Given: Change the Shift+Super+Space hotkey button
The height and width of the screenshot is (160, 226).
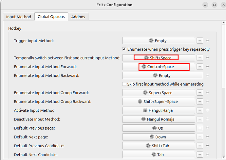Looking at the screenshot, I should pos(159,102).
